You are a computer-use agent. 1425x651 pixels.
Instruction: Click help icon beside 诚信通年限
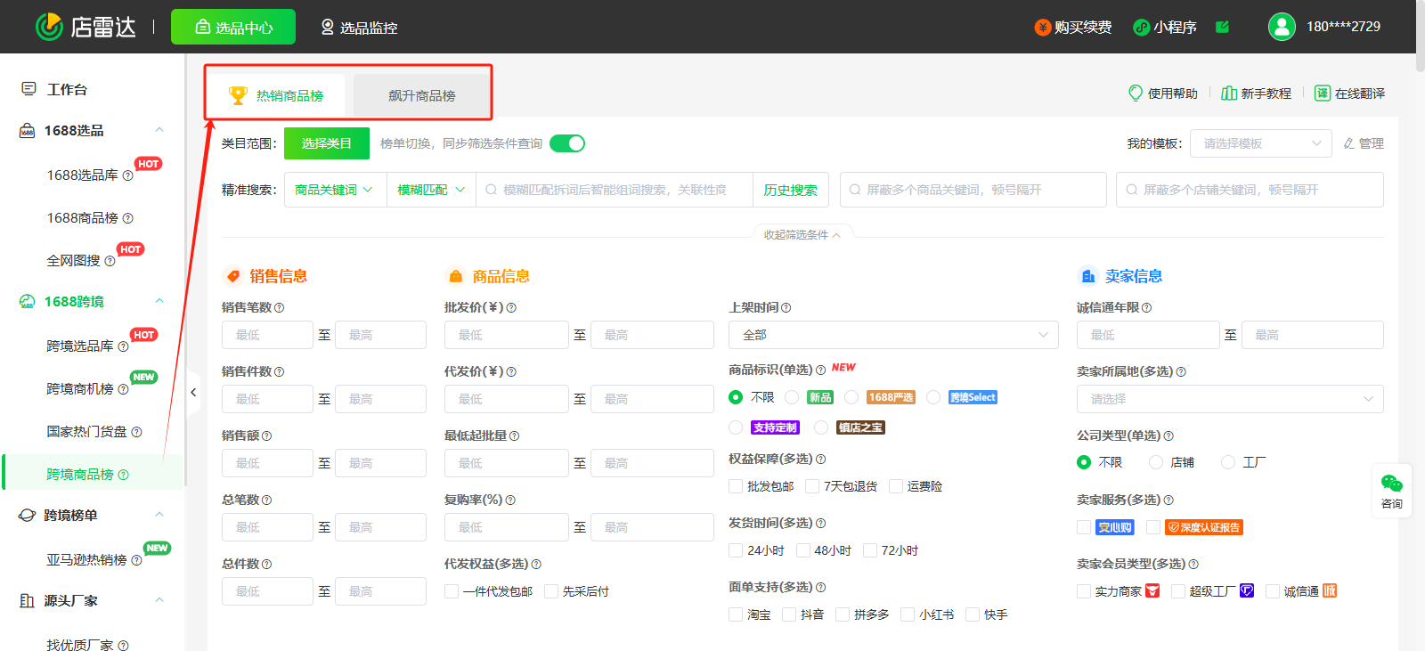pos(1146,307)
